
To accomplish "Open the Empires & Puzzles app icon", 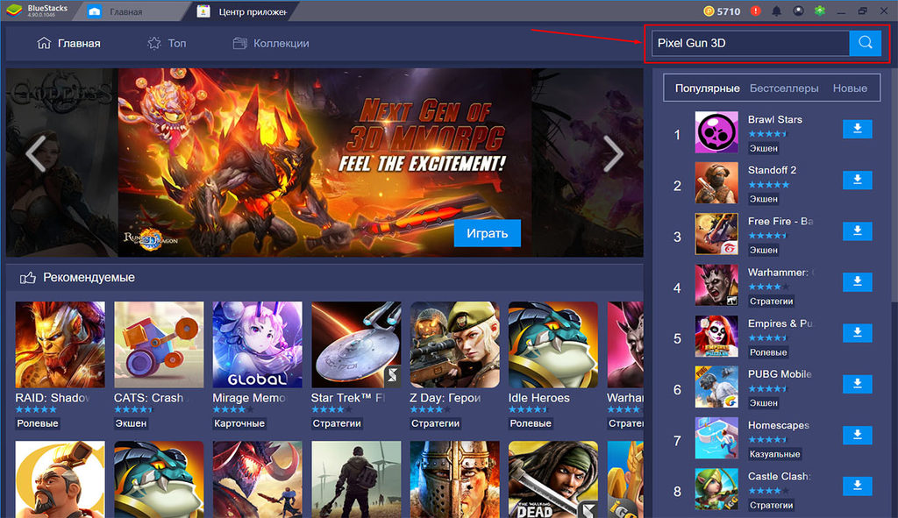I will [x=716, y=336].
